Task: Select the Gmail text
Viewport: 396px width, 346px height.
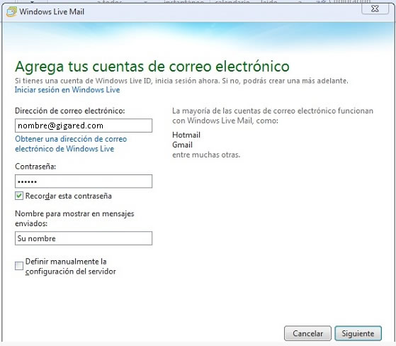Action: [x=182, y=145]
